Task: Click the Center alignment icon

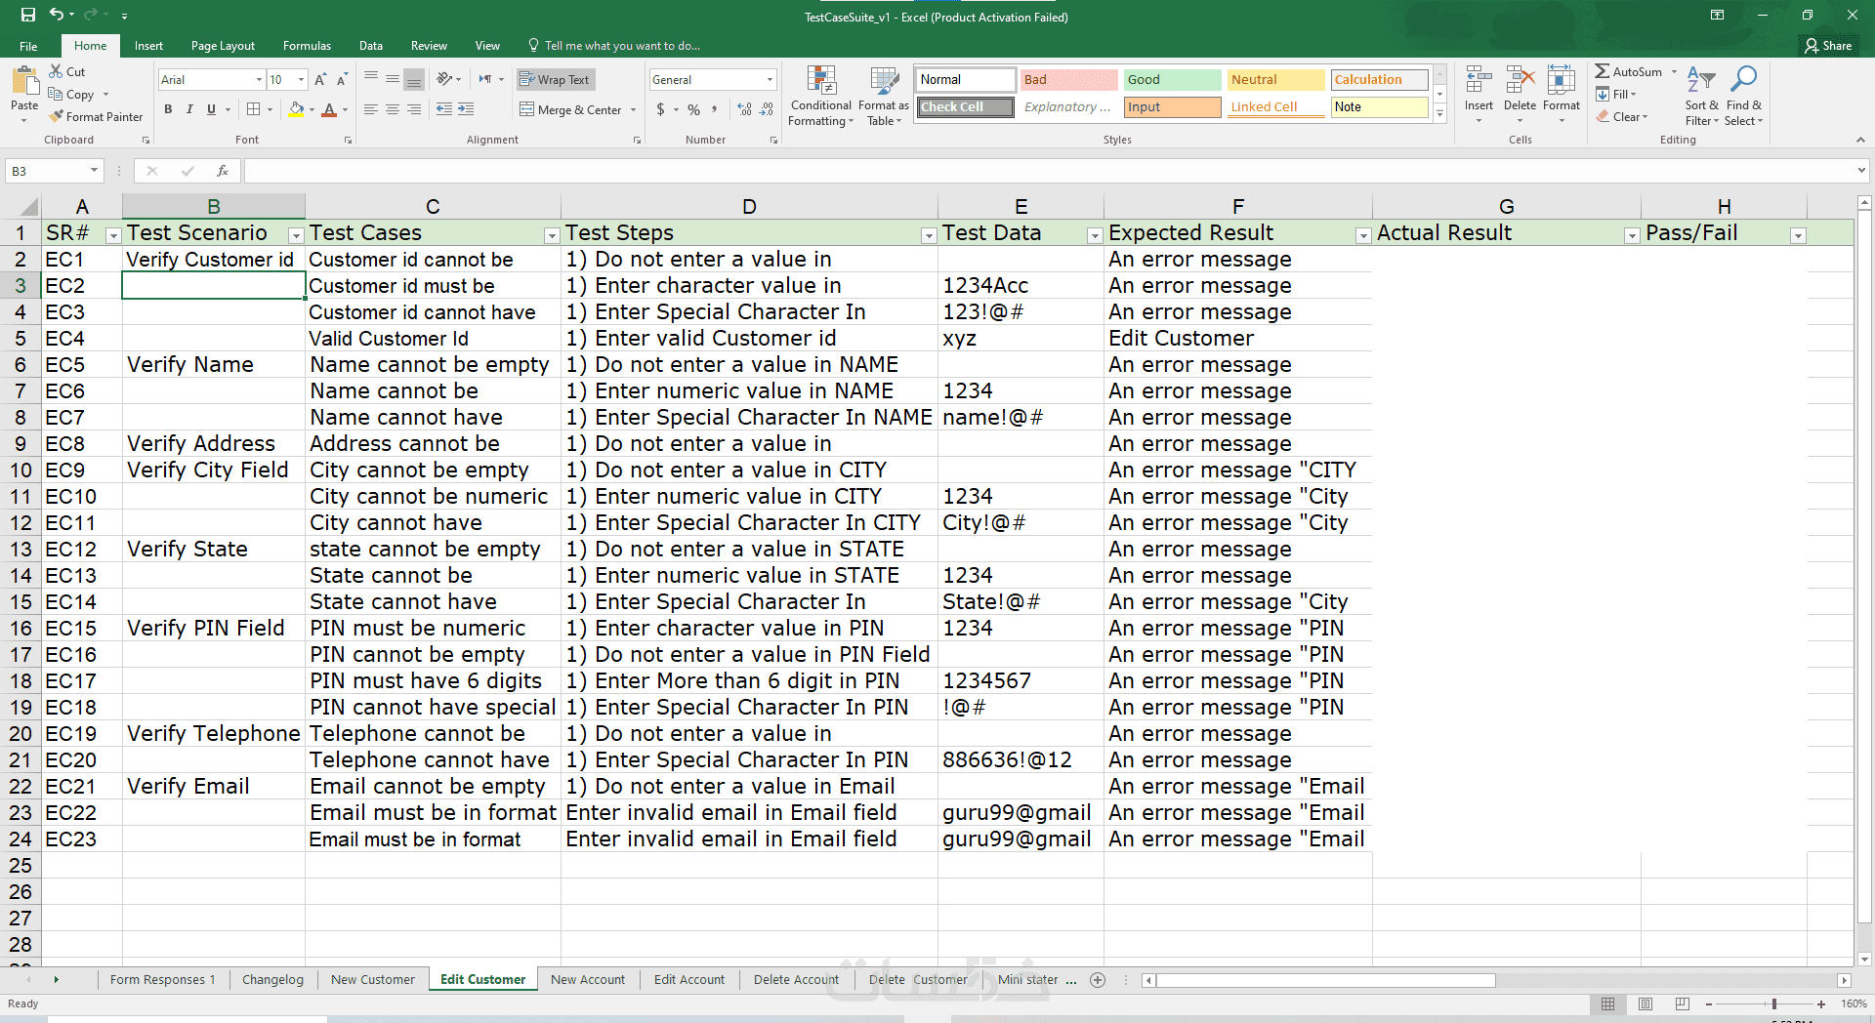Action: pyautogui.click(x=393, y=109)
